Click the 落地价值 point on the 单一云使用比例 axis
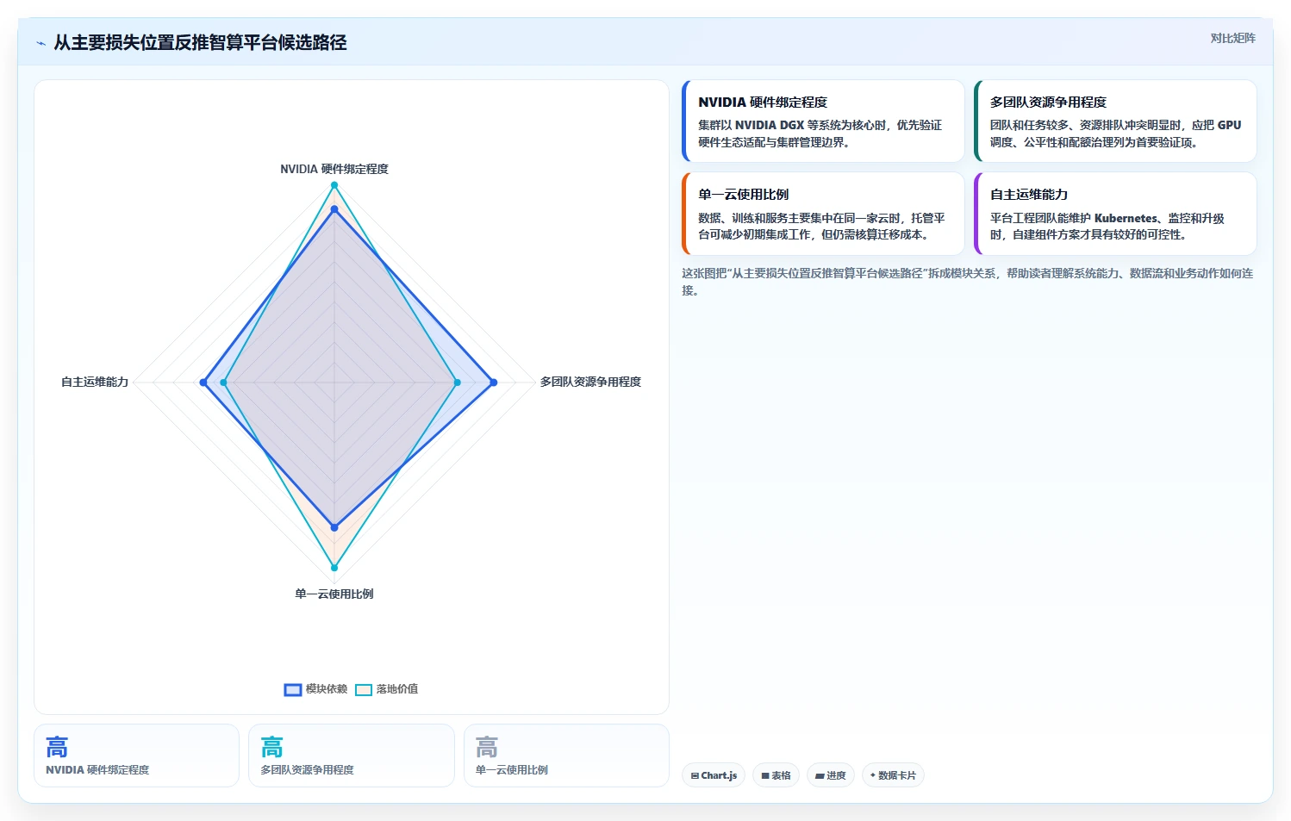The image size is (1291, 821). (x=334, y=568)
